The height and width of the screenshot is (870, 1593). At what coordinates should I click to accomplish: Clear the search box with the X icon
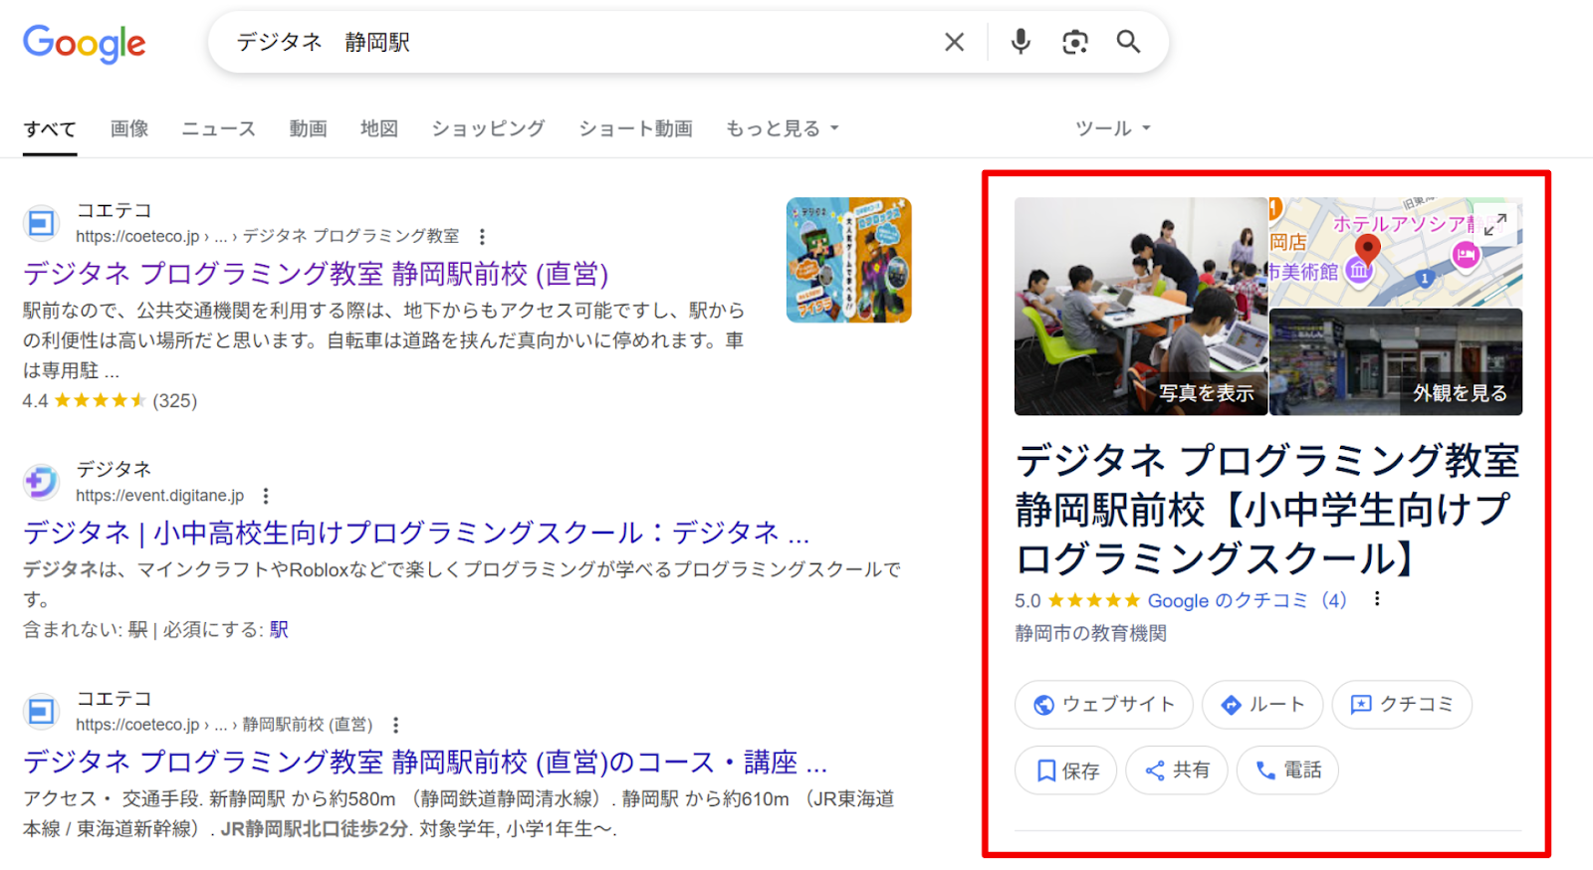tap(954, 42)
